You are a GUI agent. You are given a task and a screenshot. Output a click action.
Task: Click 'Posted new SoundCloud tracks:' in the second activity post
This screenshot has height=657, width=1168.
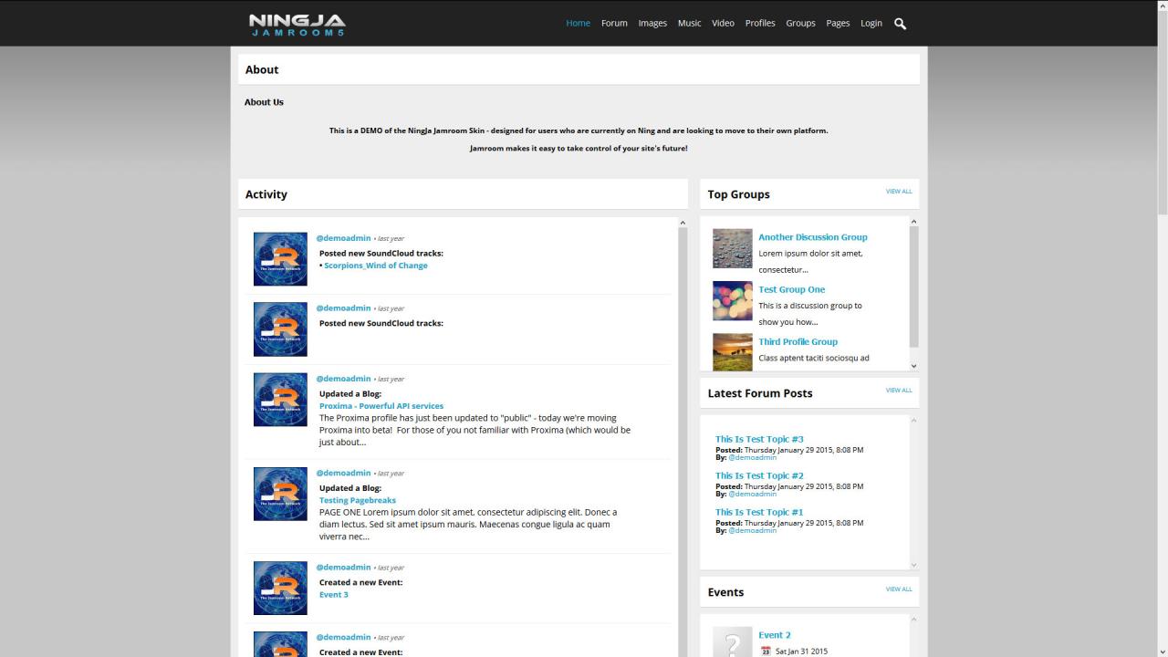point(381,323)
